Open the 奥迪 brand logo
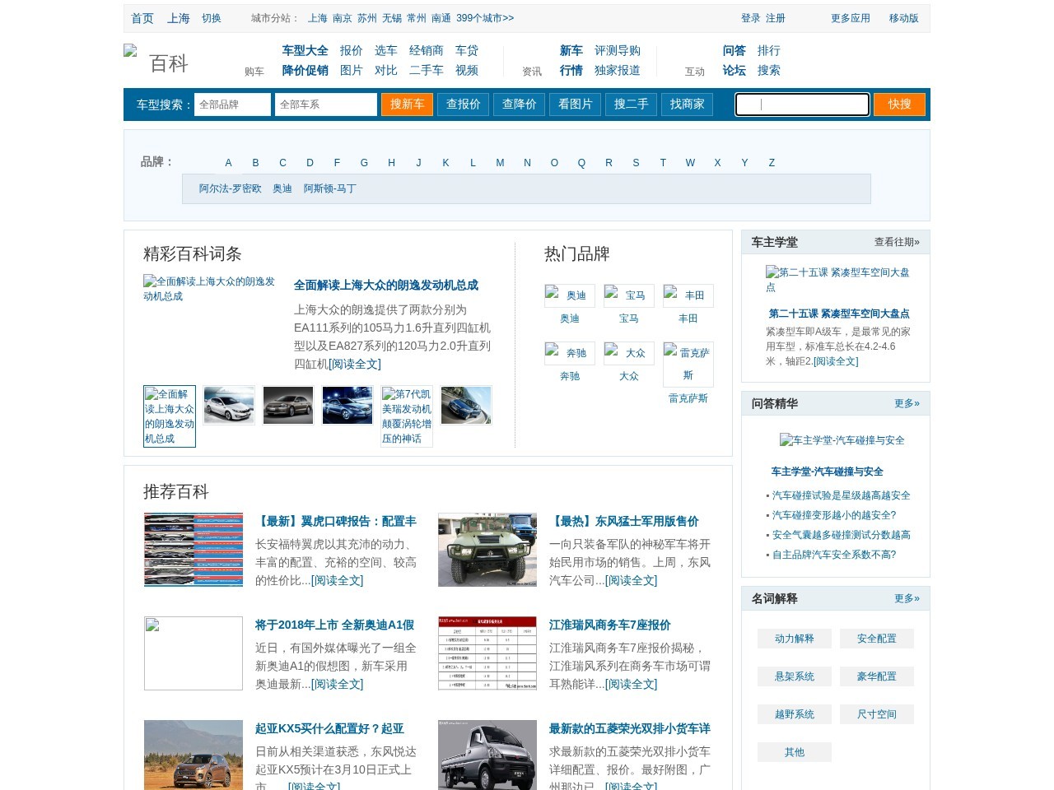Screen dimensions: 1054x790 click(x=569, y=295)
